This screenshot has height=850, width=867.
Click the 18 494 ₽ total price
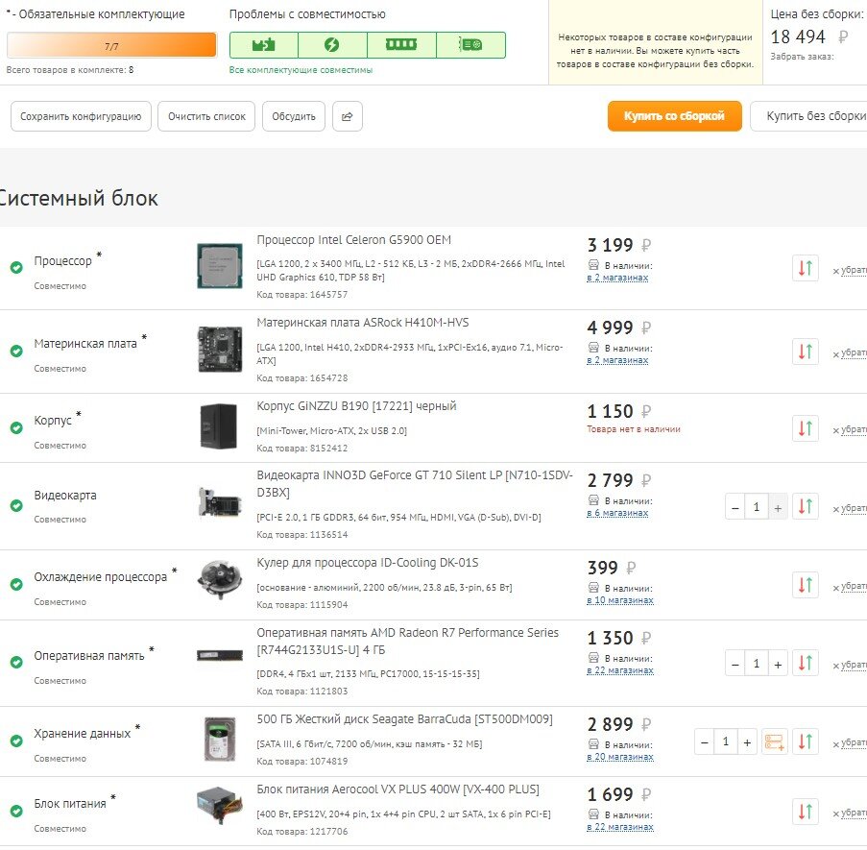pyautogui.click(x=809, y=37)
